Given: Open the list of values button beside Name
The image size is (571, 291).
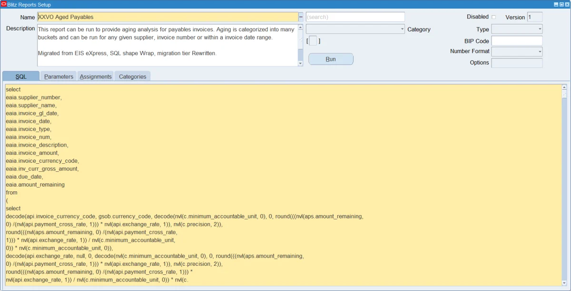Looking at the screenshot, I should [x=301, y=17].
